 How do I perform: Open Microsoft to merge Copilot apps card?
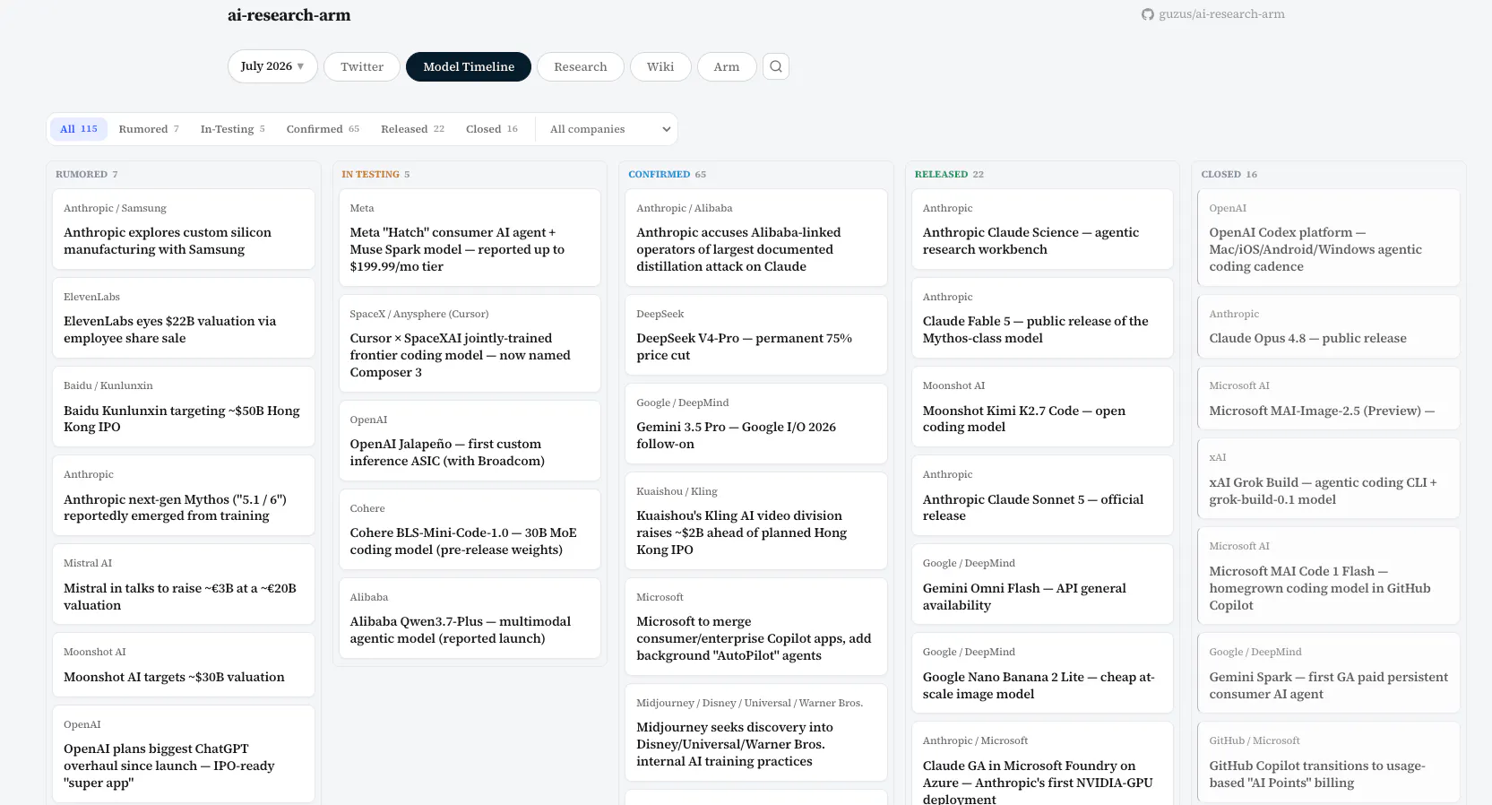pyautogui.click(x=756, y=627)
